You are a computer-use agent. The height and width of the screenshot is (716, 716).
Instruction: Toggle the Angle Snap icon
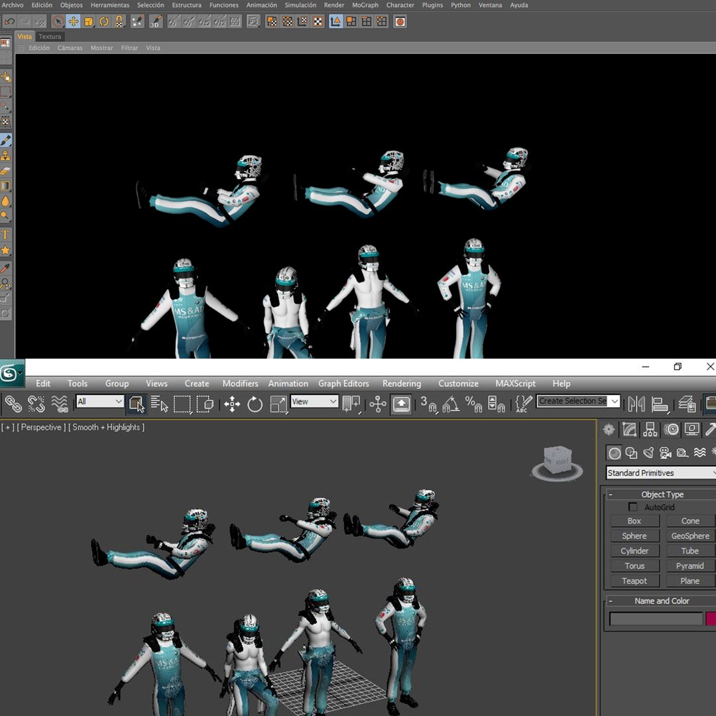(x=451, y=404)
